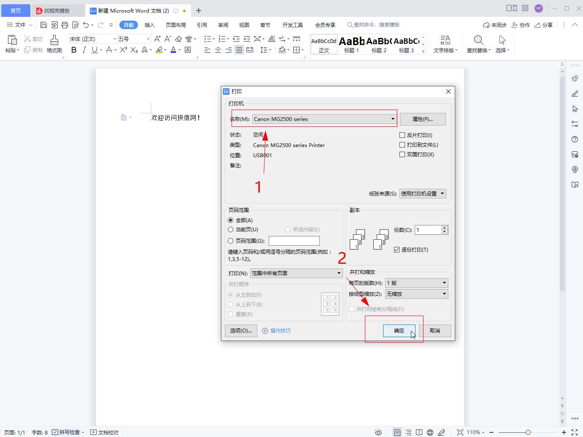Screen dimensions: 583x437
Task: Clear formatting with the eraser icon
Action: (x=178, y=39)
